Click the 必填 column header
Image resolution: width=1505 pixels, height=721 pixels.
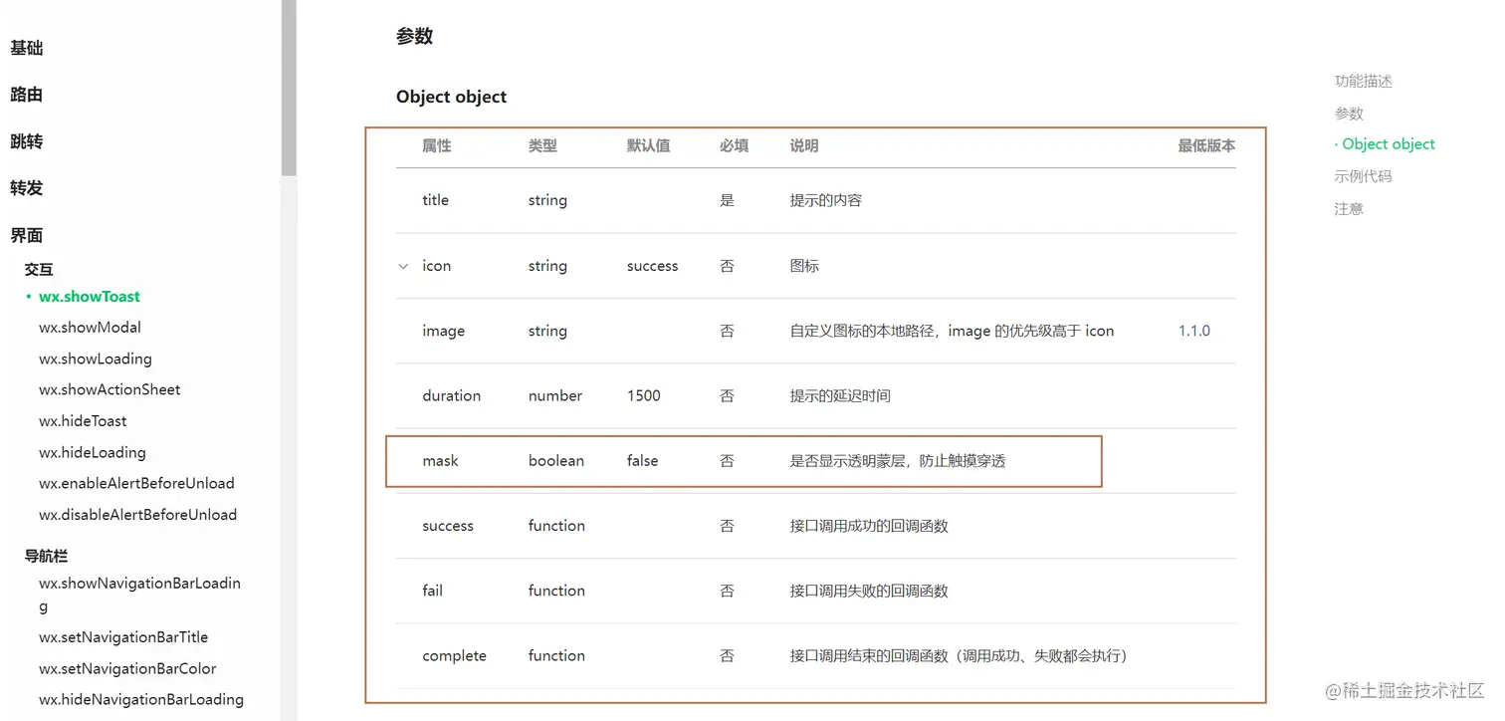pyautogui.click(x=735, y=145)
